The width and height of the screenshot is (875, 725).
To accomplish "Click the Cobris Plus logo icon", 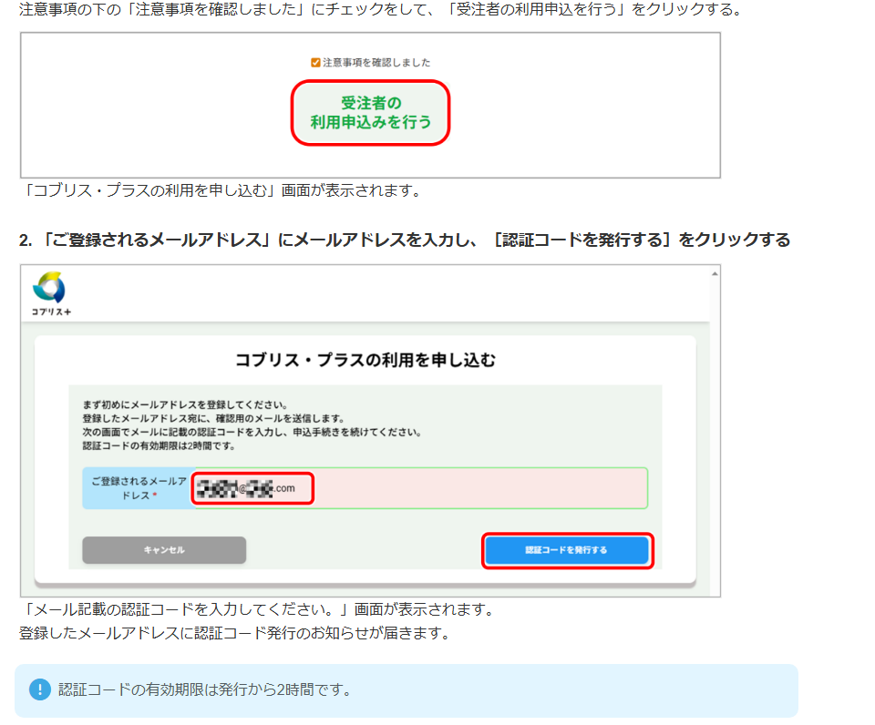I will 48,287.
